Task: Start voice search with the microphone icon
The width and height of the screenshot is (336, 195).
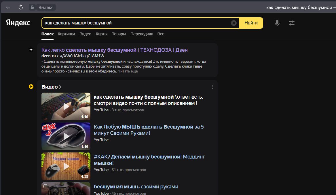Action: click(277, 23)
